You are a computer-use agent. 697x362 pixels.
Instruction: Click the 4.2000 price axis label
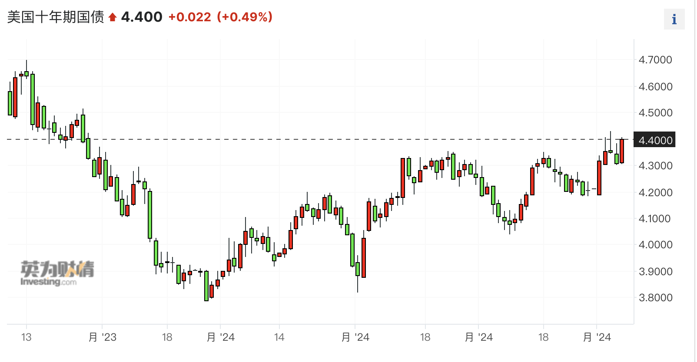click(655, 192)
